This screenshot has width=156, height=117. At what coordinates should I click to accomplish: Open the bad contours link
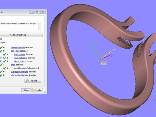click(20, 54)
